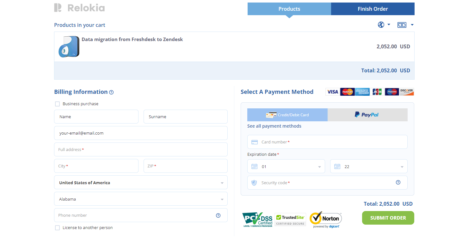This screenshot has width=450, height=242.
Task: Click the calendar icon in month field
Action: (x=254, y=166)
